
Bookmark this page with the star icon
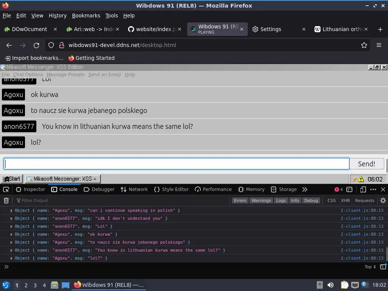coord(364,45)
